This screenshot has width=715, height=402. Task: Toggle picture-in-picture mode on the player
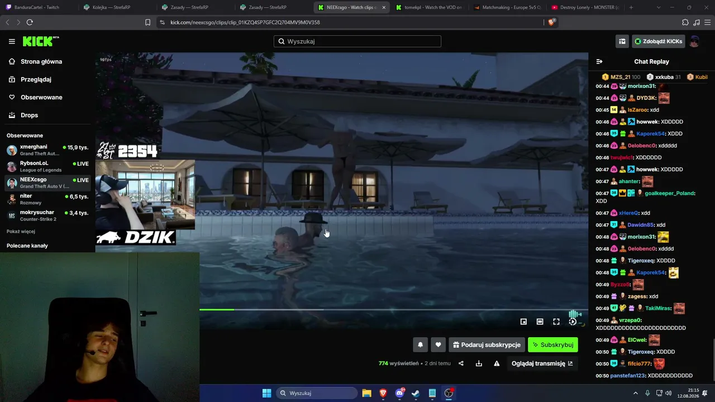coord(523,322)
